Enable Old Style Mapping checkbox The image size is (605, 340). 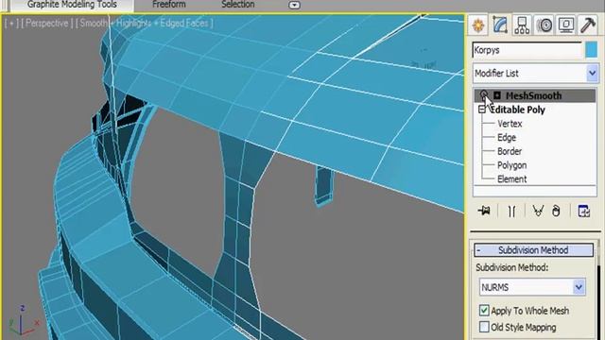[x=484, y=327]
